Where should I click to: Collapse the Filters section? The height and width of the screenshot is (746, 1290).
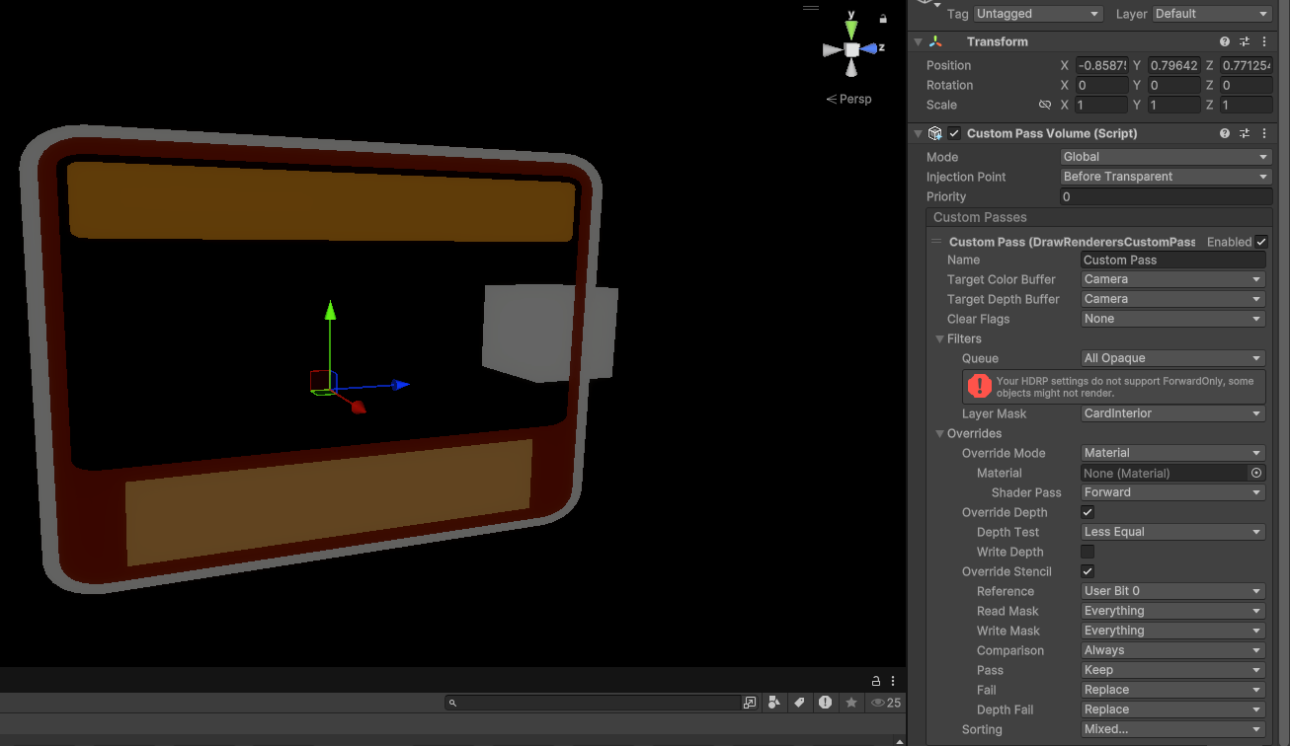(939, 338)
